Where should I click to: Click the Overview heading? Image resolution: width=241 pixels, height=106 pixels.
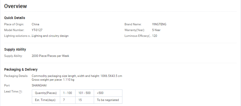(x=16, y=6)
